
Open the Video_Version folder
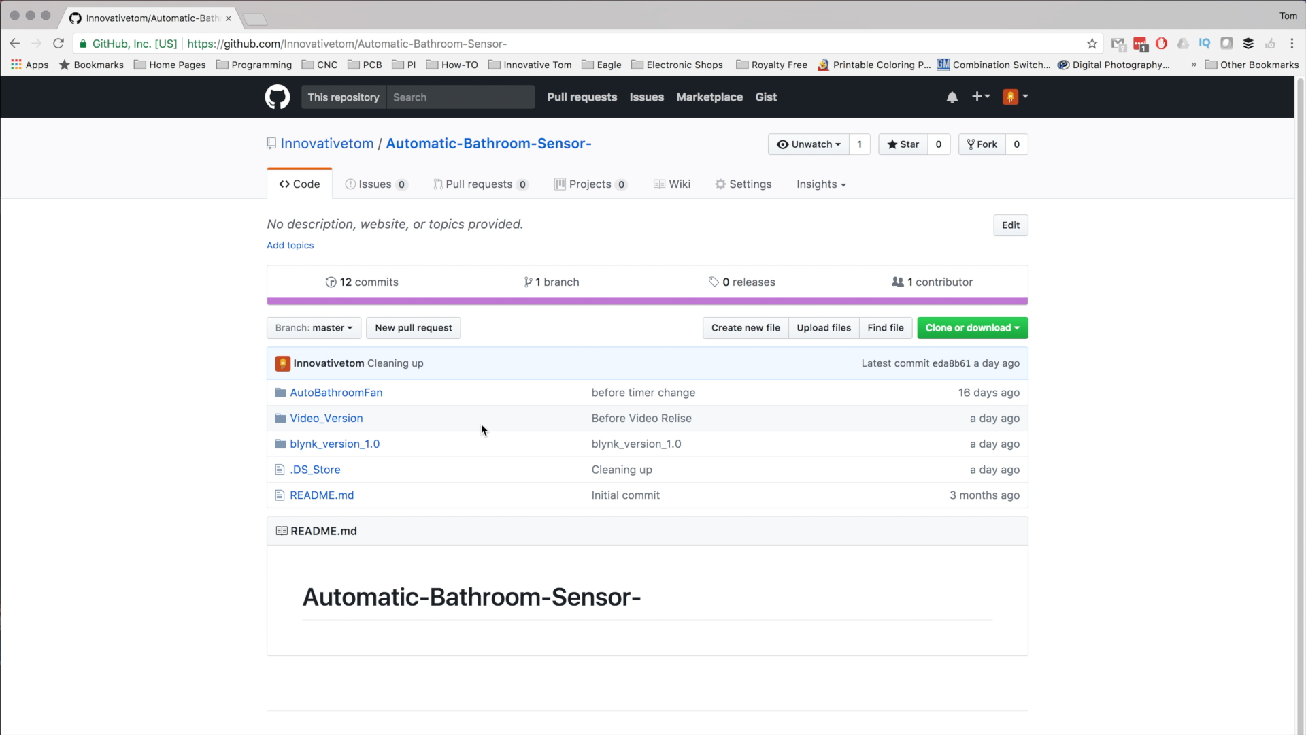[x=326, y=419]
